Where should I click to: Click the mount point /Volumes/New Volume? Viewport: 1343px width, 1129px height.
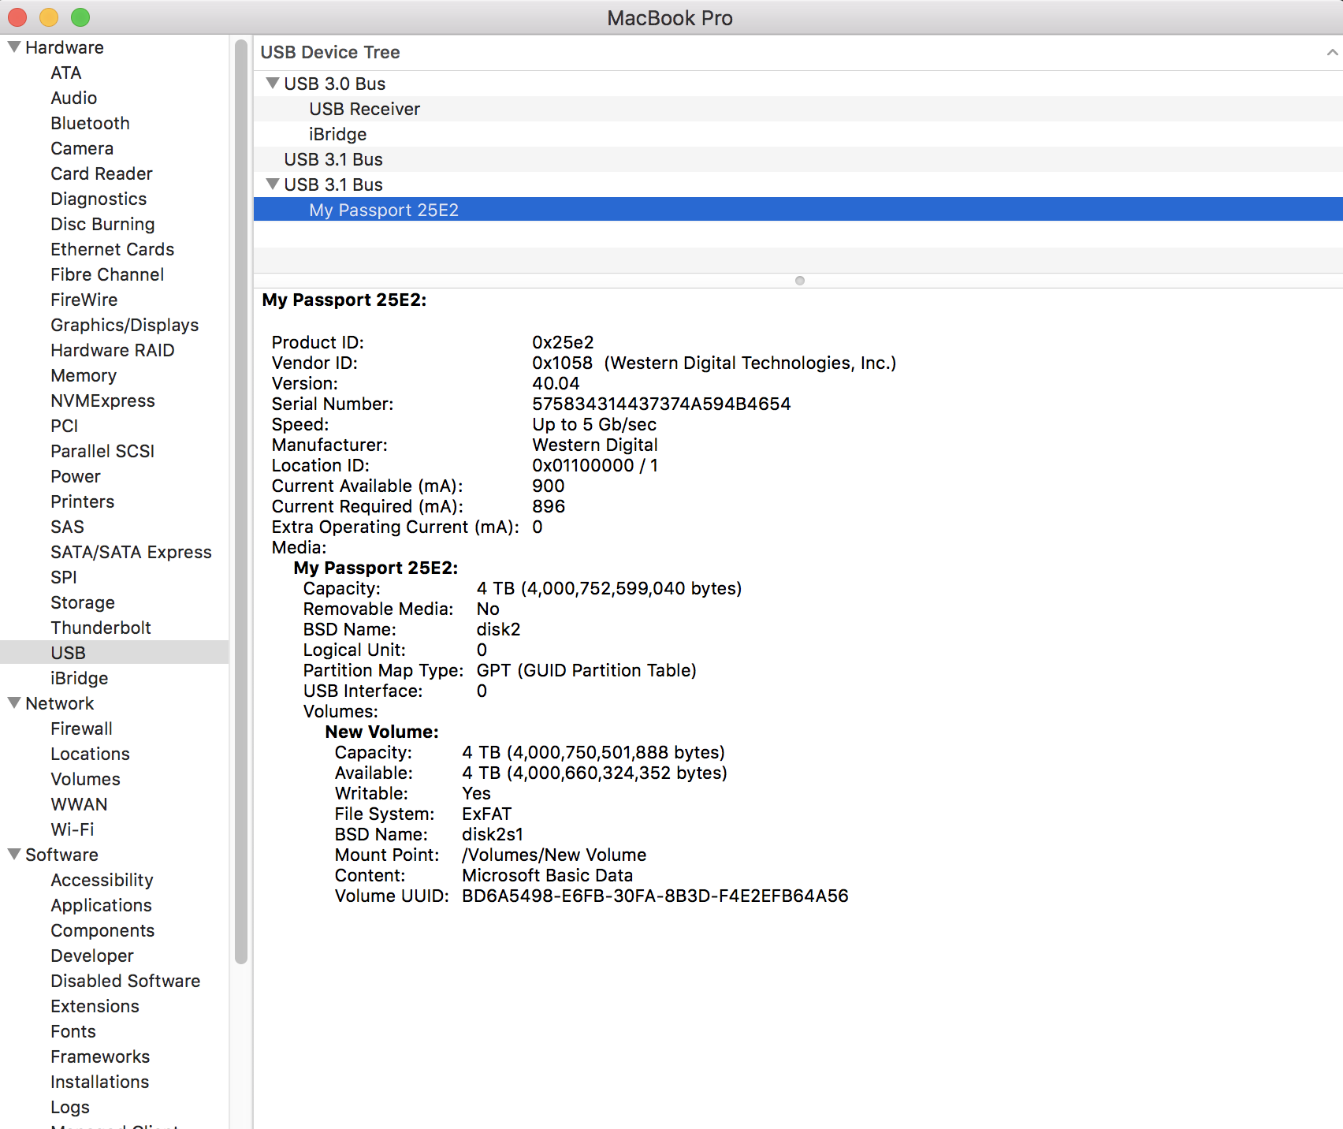[554, 855]
